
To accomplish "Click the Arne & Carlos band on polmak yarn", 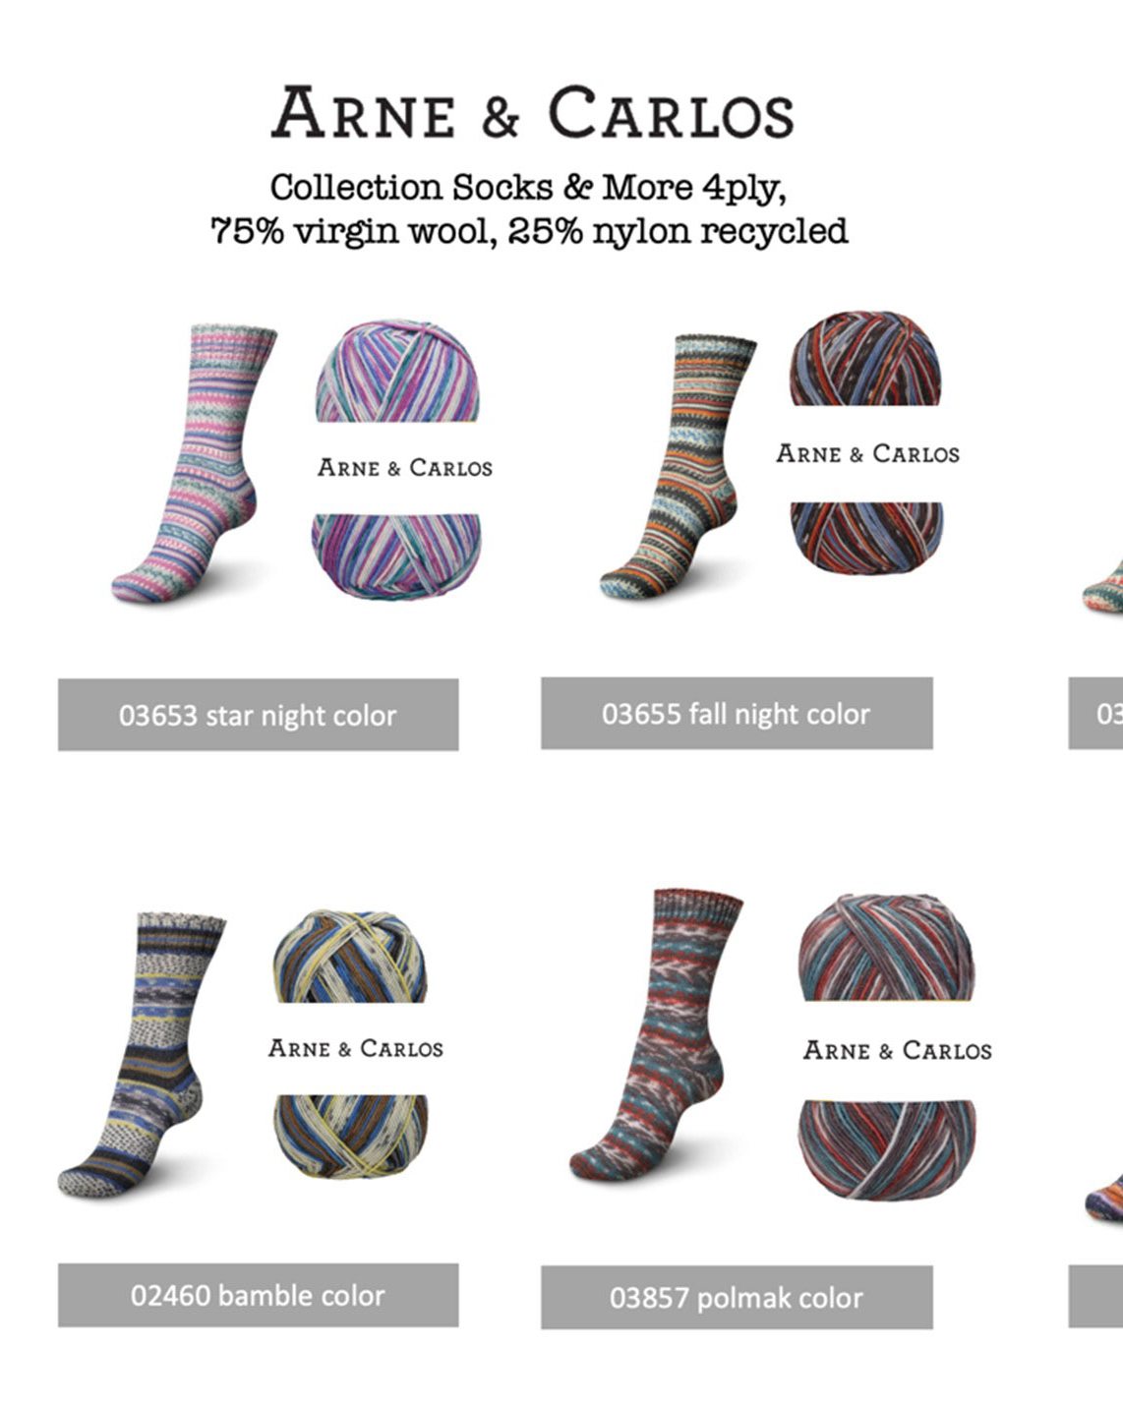I will click(897, 1050).
